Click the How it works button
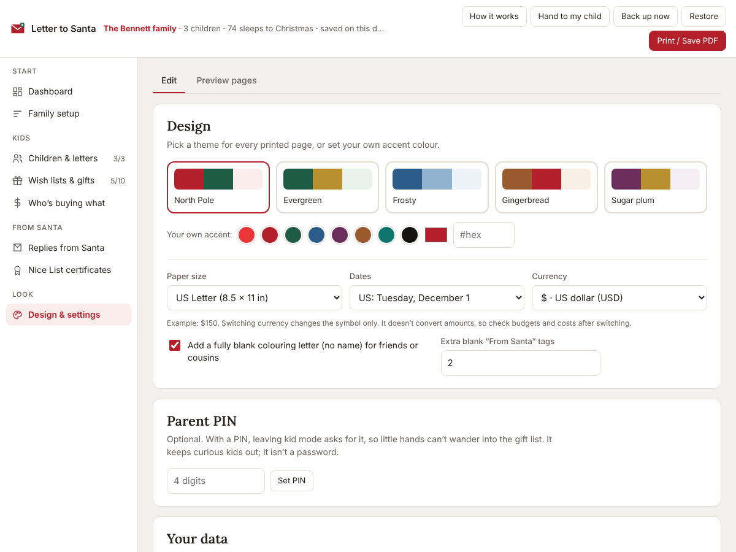Viewport: 736px width, 552px height. [x=494, y=17]
